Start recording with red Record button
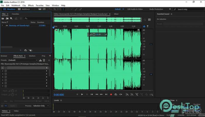 pyautogui.click(x=111, y=94)
